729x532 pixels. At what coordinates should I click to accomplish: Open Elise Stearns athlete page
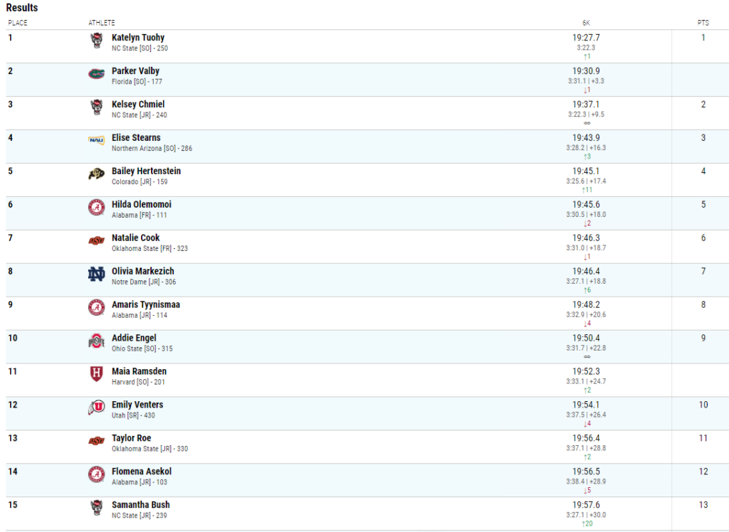[136, 138]
